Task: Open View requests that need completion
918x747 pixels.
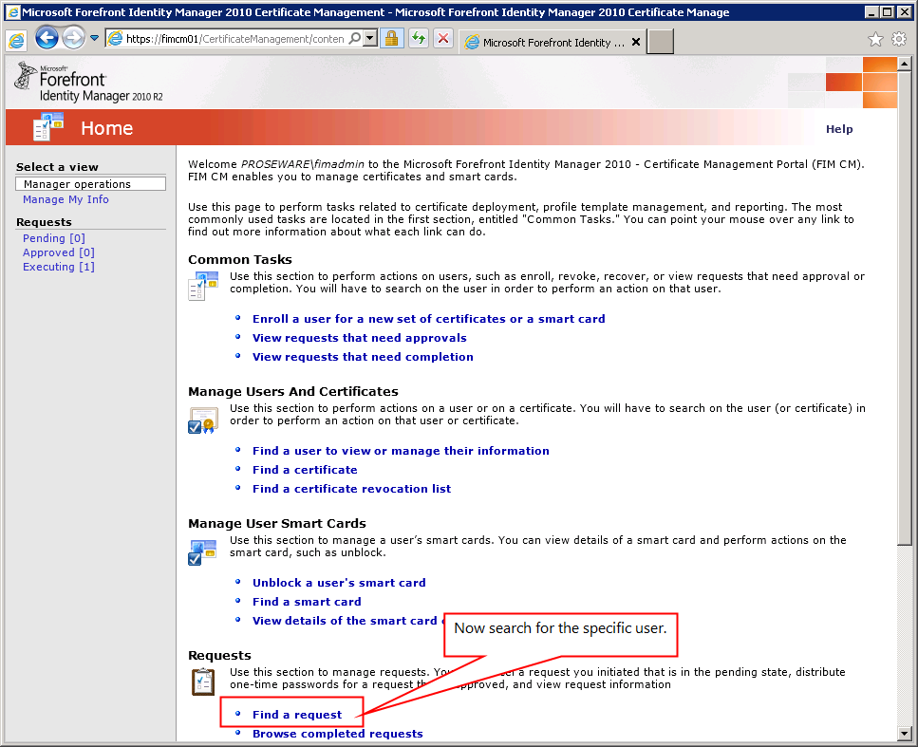Action: [363, 357]
